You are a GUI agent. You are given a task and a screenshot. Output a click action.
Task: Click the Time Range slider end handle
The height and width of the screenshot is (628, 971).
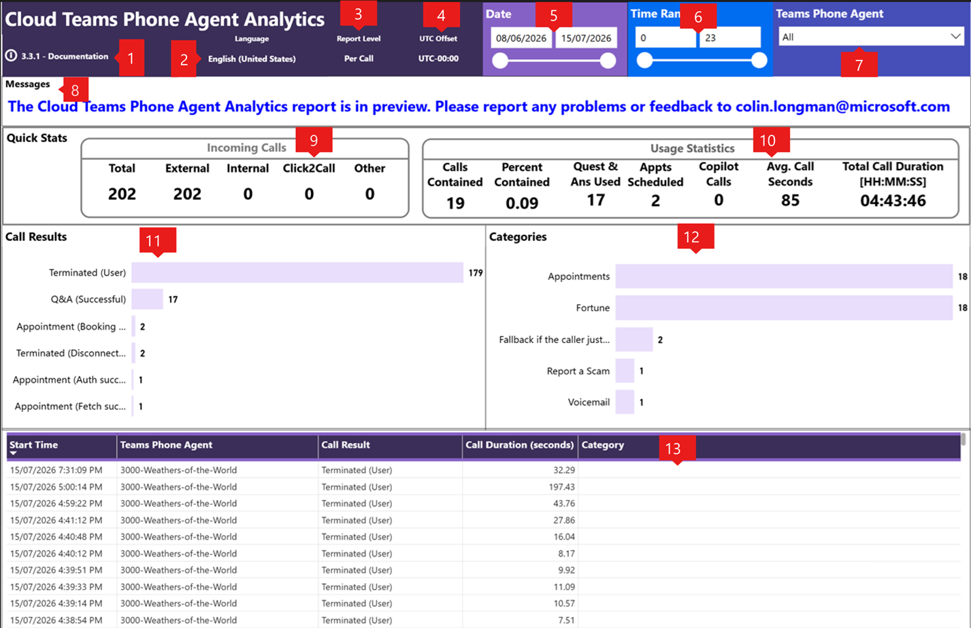(759, 61)
